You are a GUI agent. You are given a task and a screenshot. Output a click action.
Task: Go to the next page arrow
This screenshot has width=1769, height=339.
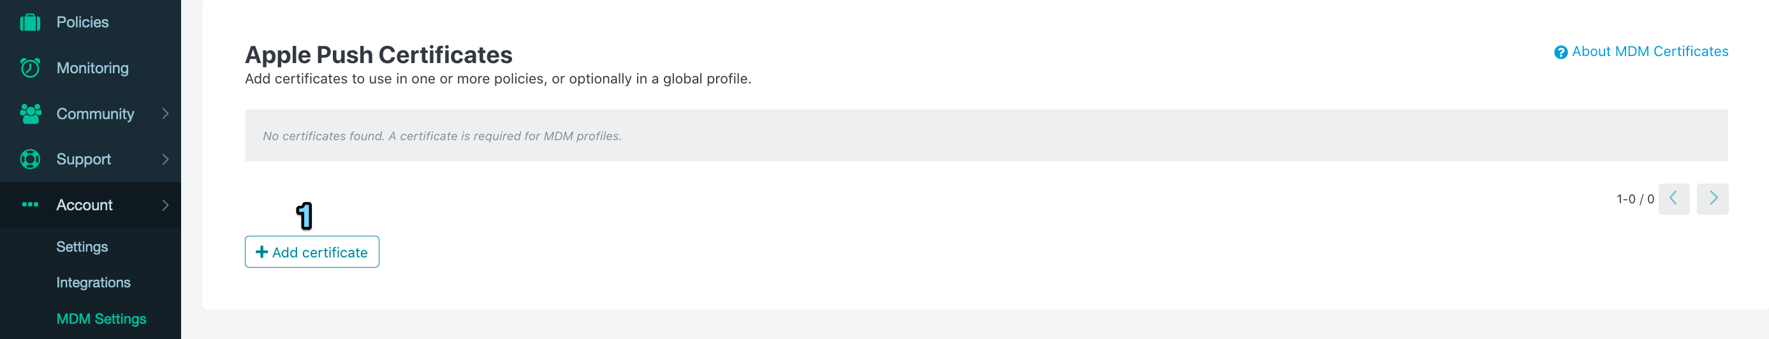tap(1713, 199)
